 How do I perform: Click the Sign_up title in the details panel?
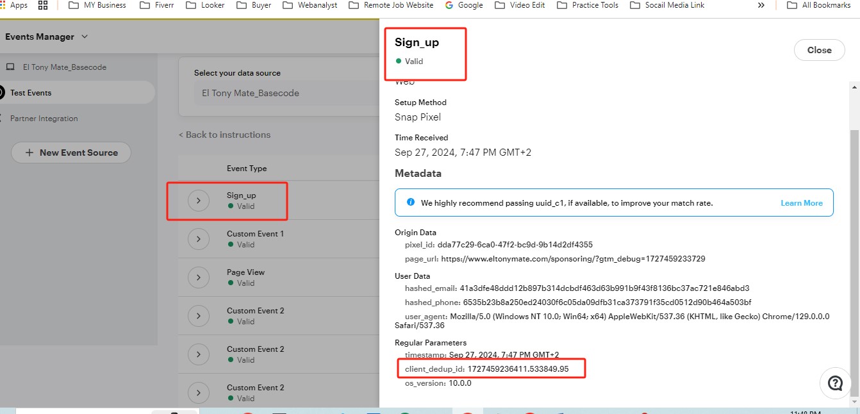coord(417,42)
